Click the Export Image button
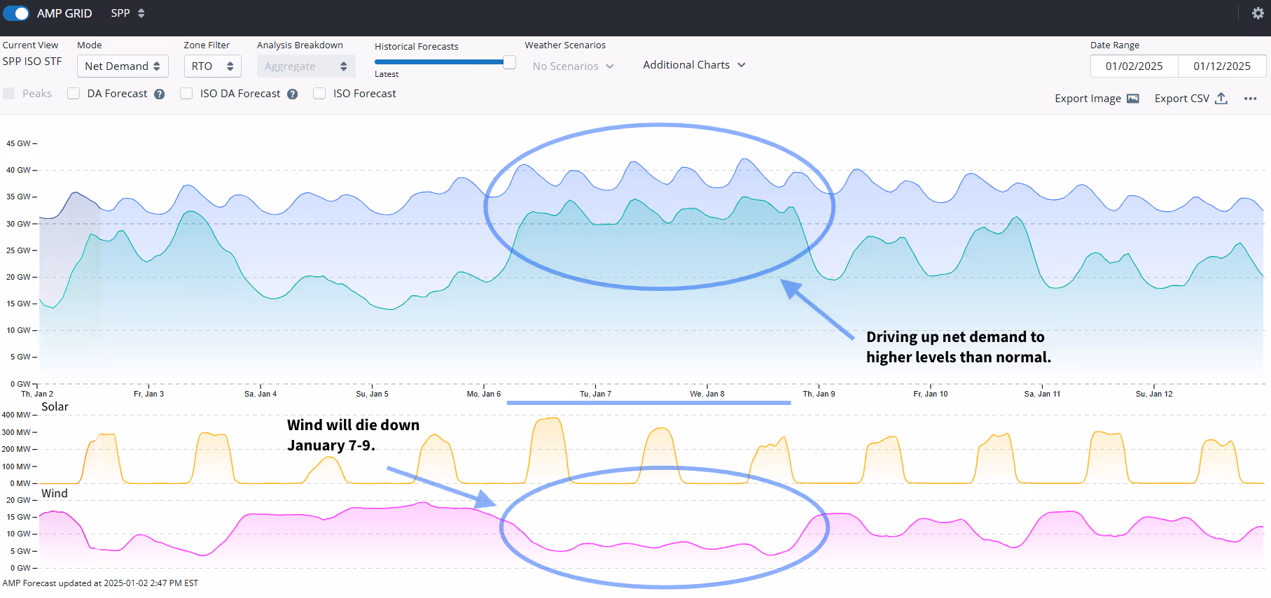 pos(1097,99)
